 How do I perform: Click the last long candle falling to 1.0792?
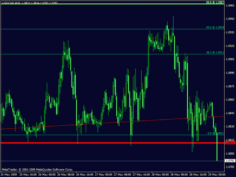pyautogui.click(x=217, y=148)
